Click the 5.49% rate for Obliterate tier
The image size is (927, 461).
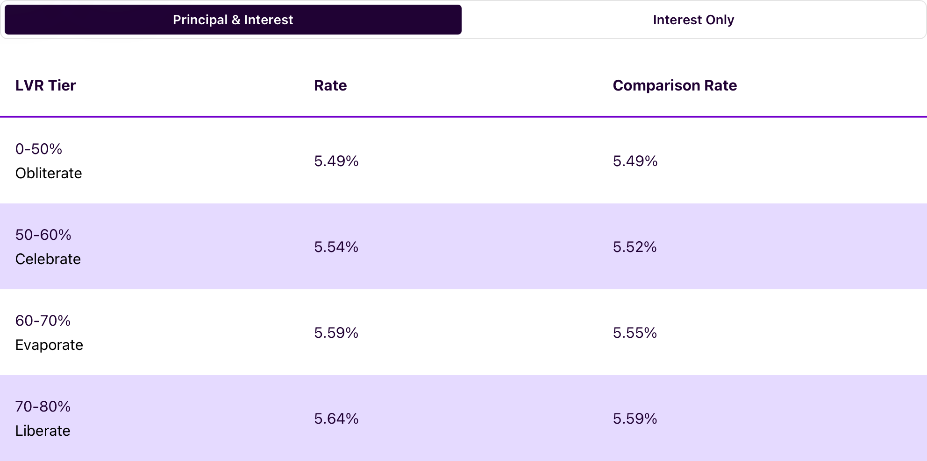(x=336, y=161)
